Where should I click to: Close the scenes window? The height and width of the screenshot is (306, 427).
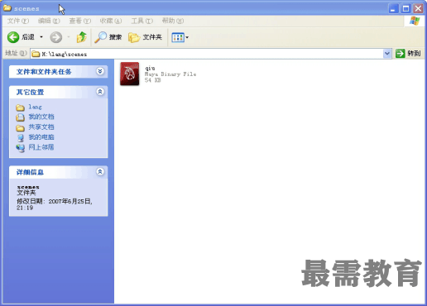click(418, 9)
